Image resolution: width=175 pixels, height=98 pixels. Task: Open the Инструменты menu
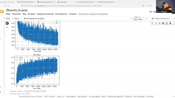(61, 14)
